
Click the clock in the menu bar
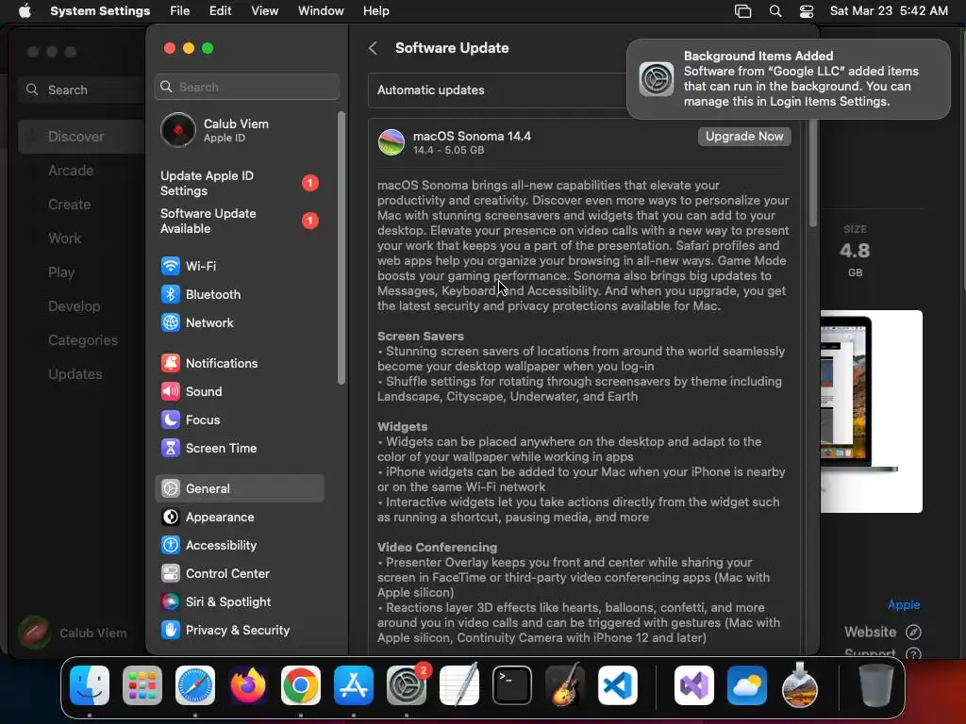point(889,11)
